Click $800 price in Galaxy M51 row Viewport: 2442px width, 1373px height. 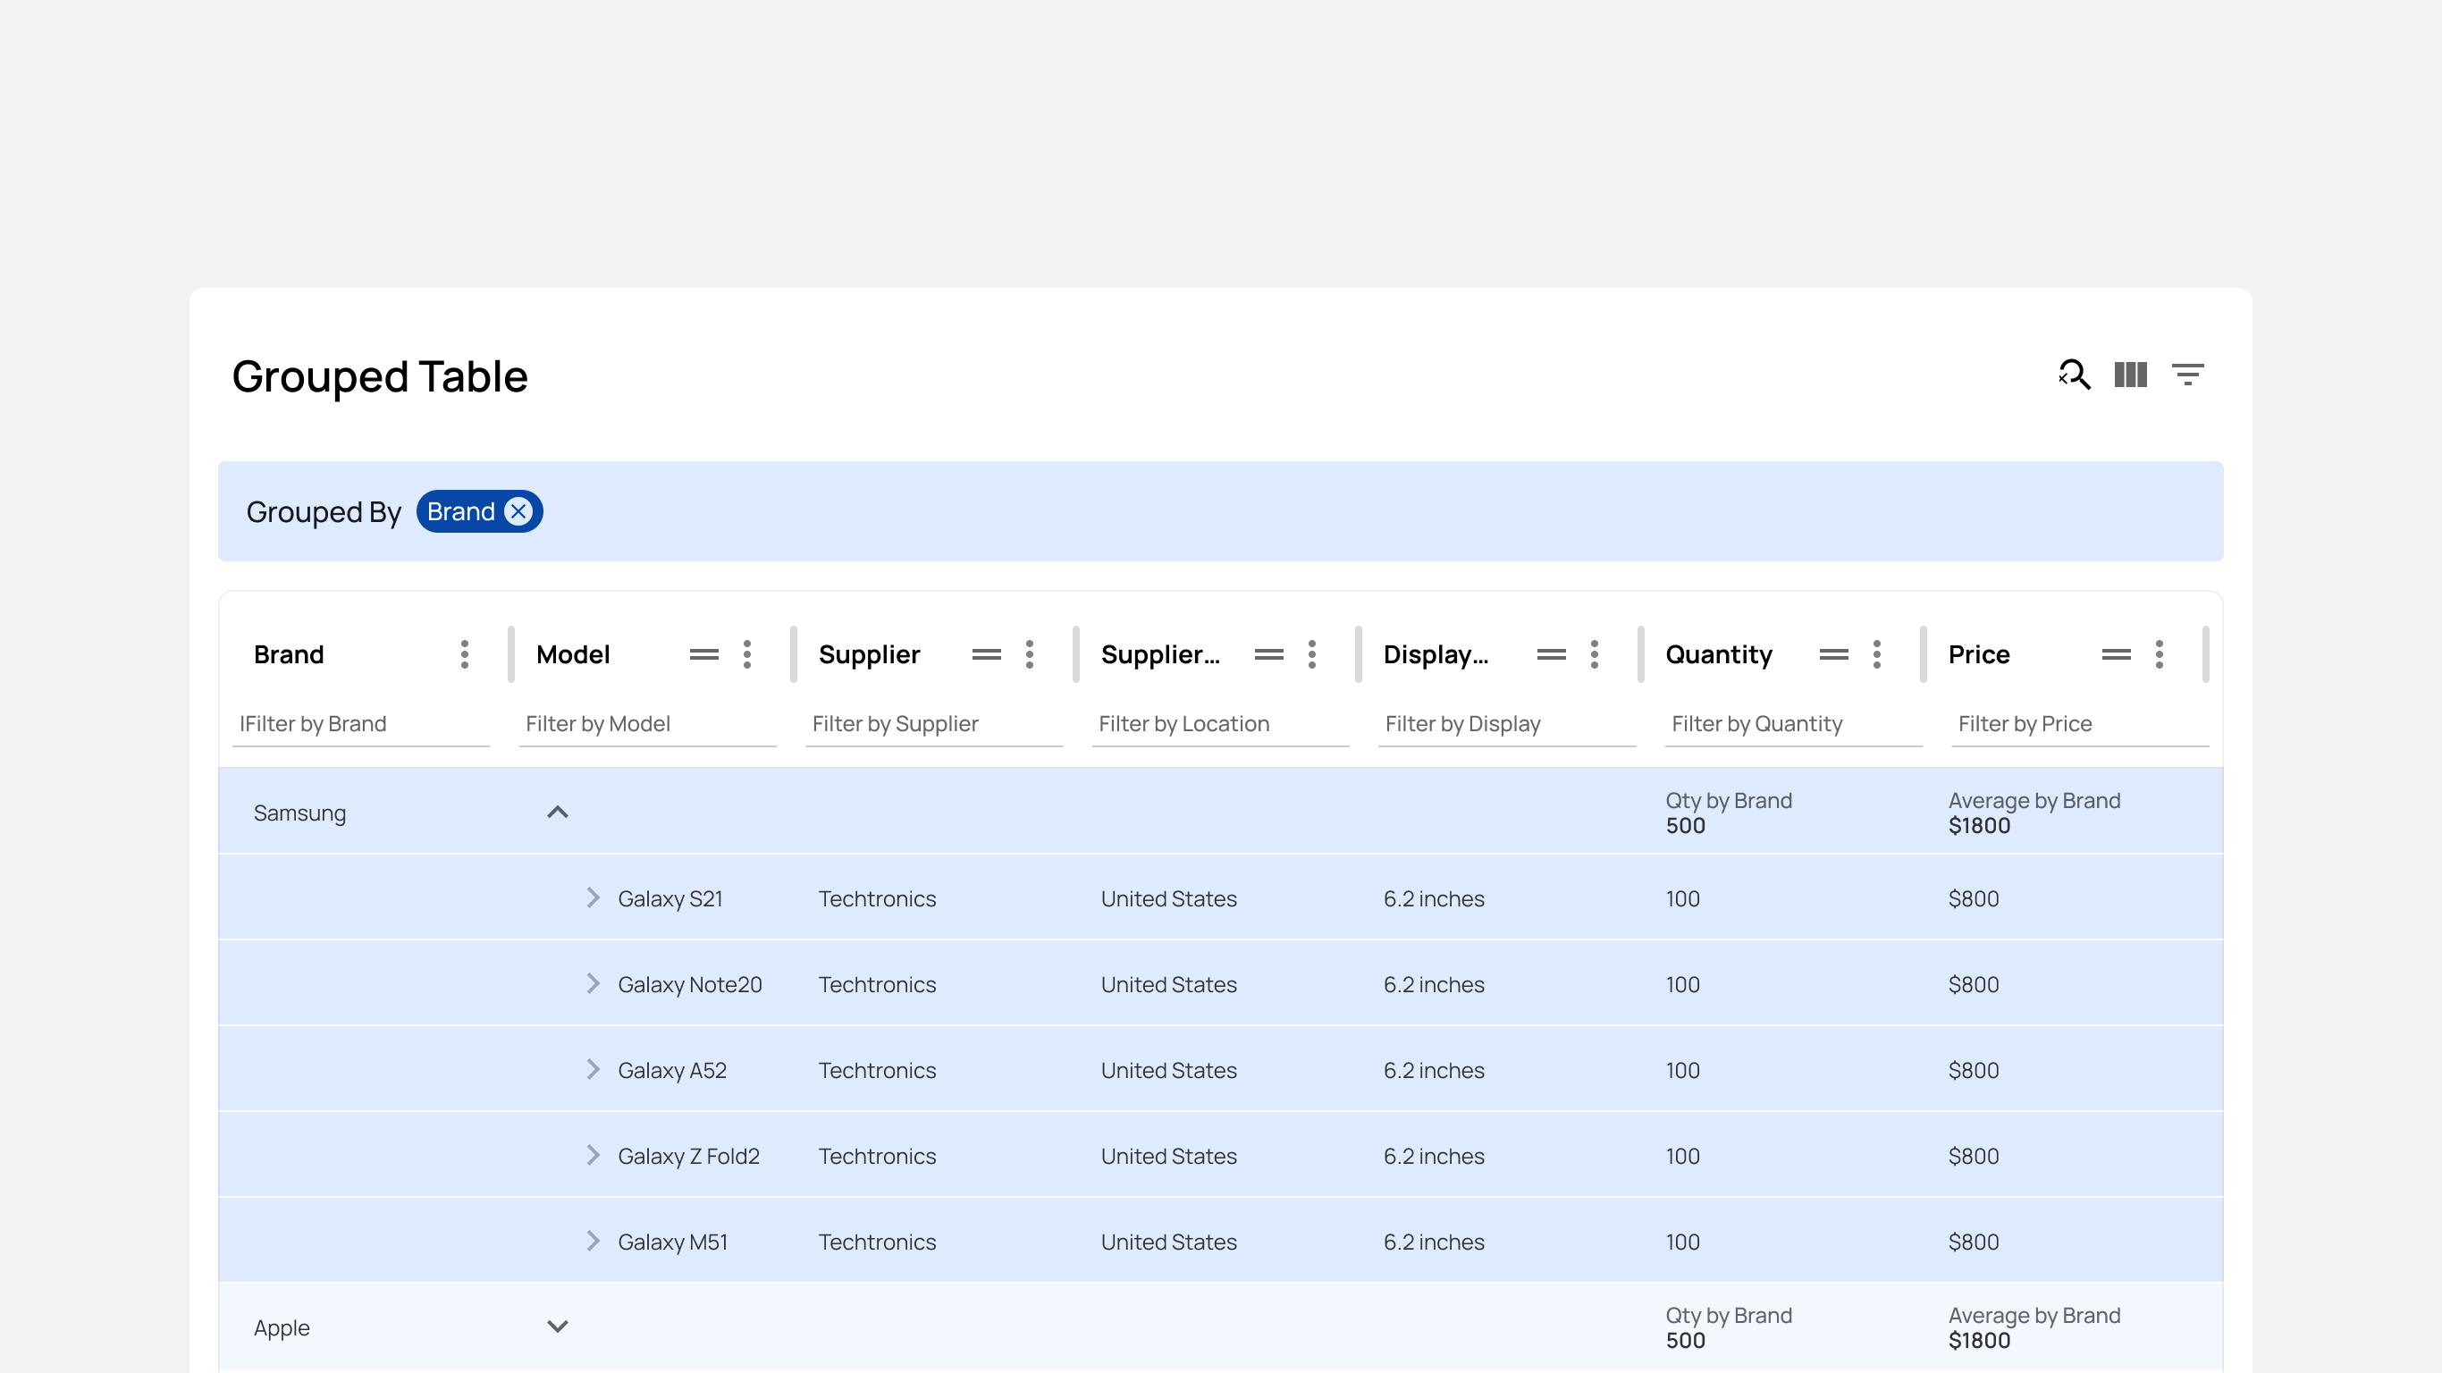(x=1974, y=1242)
